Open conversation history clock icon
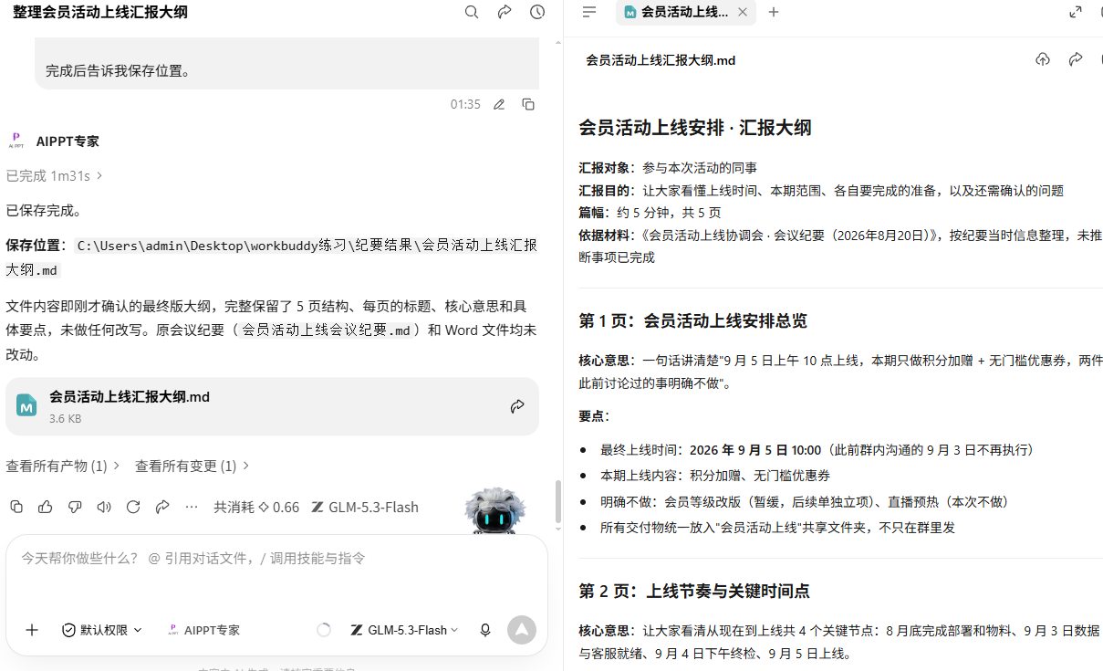Viewport: 1103px width, 671px height. 537,12
